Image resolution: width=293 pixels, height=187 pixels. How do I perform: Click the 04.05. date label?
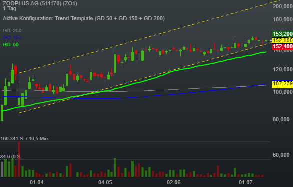click(x=106, y=182)
